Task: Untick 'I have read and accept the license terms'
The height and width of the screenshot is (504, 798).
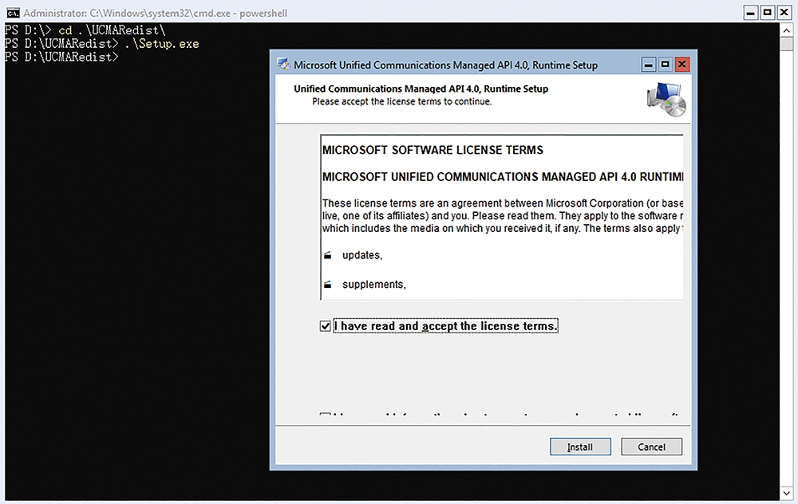Action: 326,326
